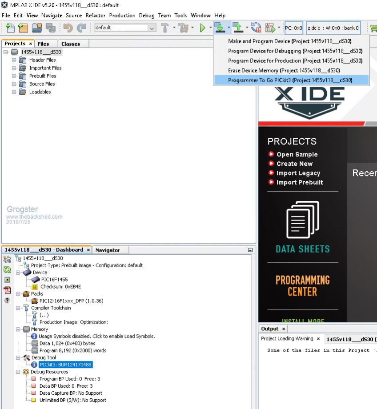Open the Programming Center link
Image resolution: width=377 pixels, height=409 pixels.
[303, 286]
